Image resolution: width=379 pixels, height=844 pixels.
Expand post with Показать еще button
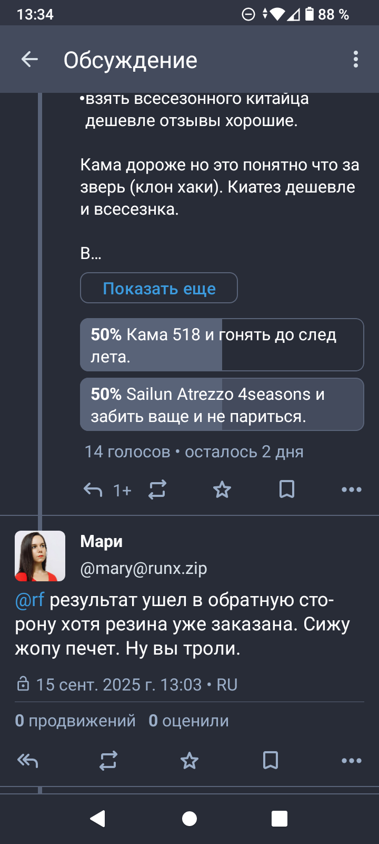(159, 288)
